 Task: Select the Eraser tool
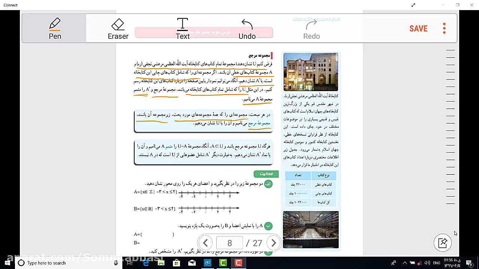[x=118, y=28]
